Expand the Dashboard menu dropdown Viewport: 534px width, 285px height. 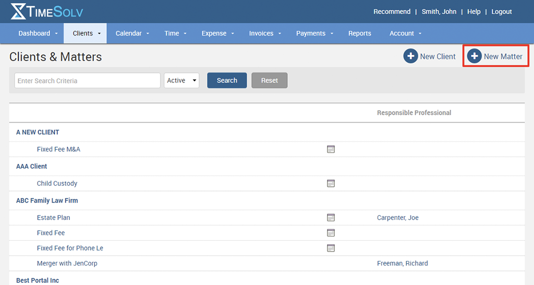[38, 33]
